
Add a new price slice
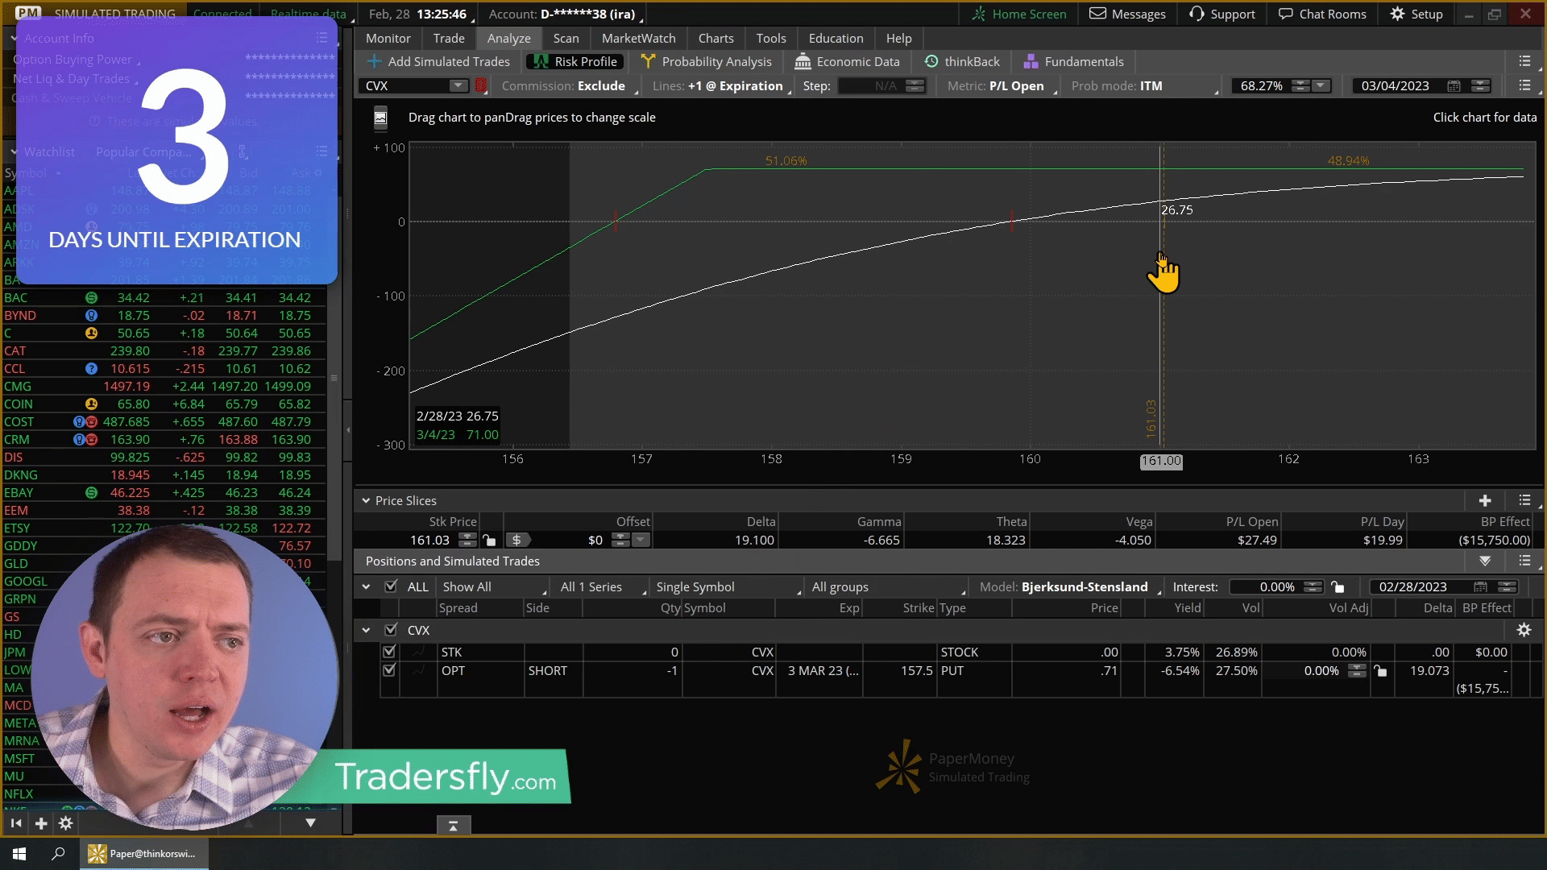pyautogui.click(x=1485, y=500)
